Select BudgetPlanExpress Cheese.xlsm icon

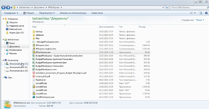click(34, 66)
